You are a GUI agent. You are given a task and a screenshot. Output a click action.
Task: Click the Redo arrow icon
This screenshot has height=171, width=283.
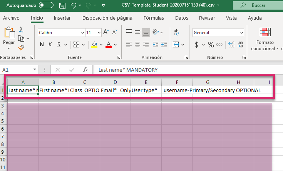coord(89,5)
